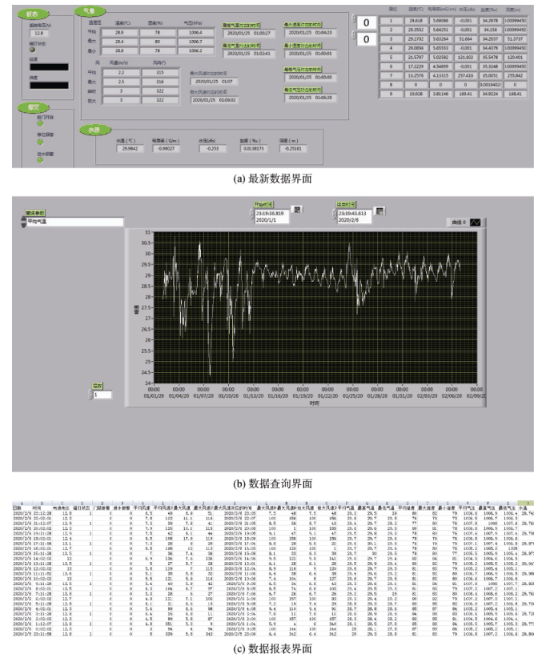
Task: Adjust the interval stepper left of the chart
Action: pos(90,394)
